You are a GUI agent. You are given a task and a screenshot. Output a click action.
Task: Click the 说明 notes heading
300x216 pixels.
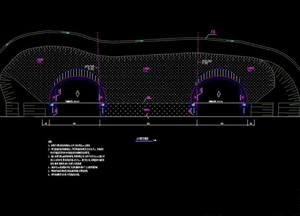click(x=50, y=141)
